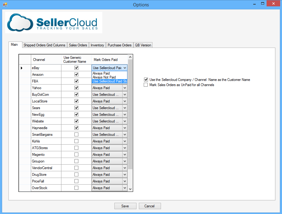Disable Use the Sellercloud Company / Channel Name option
Screen dimensions: 282x214
pos(146,79)
